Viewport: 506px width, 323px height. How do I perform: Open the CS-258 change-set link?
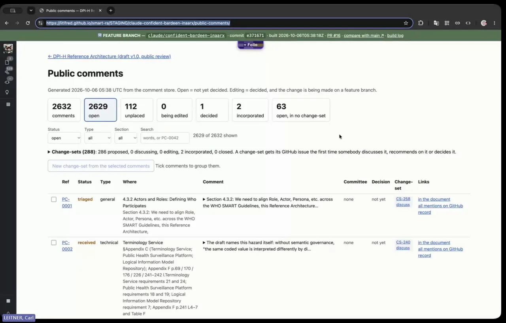point(403,199)
